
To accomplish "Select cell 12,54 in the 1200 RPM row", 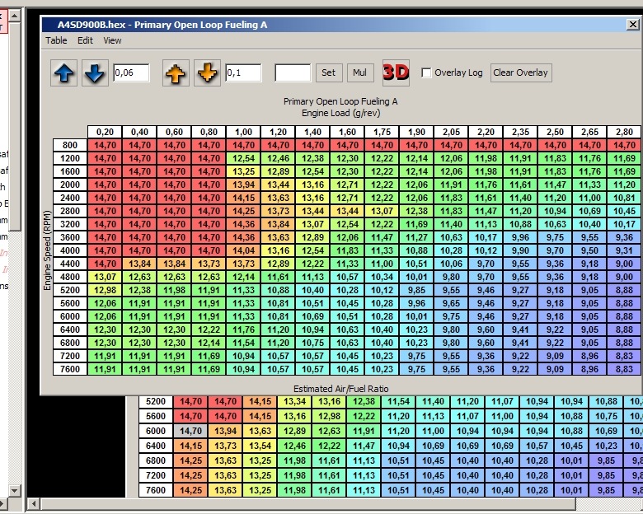I will point(243,158).
